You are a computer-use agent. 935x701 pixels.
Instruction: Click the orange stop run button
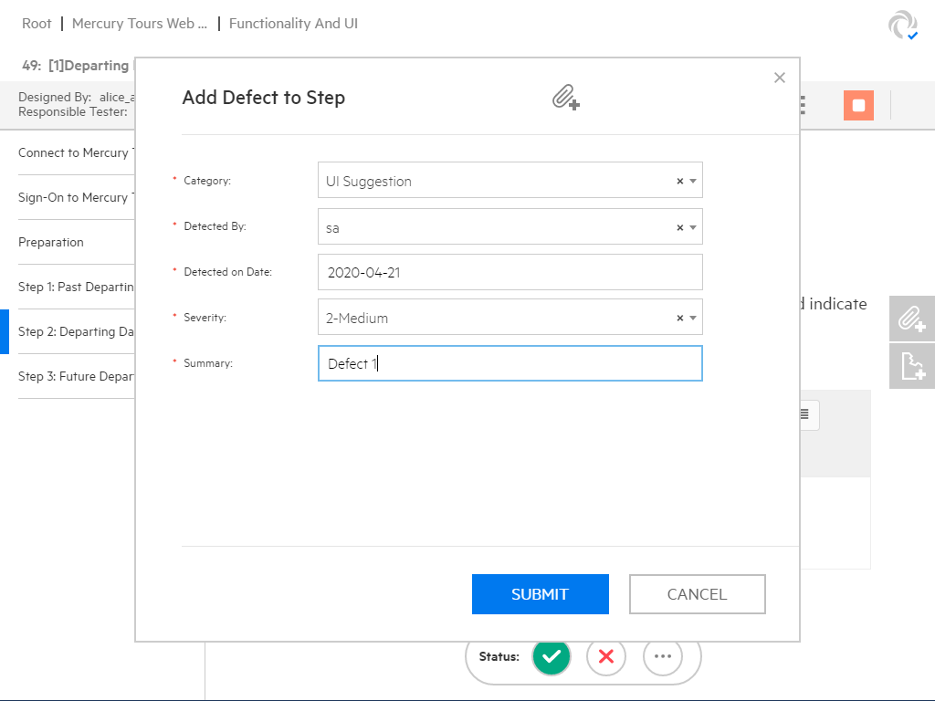tap(858, 106)
